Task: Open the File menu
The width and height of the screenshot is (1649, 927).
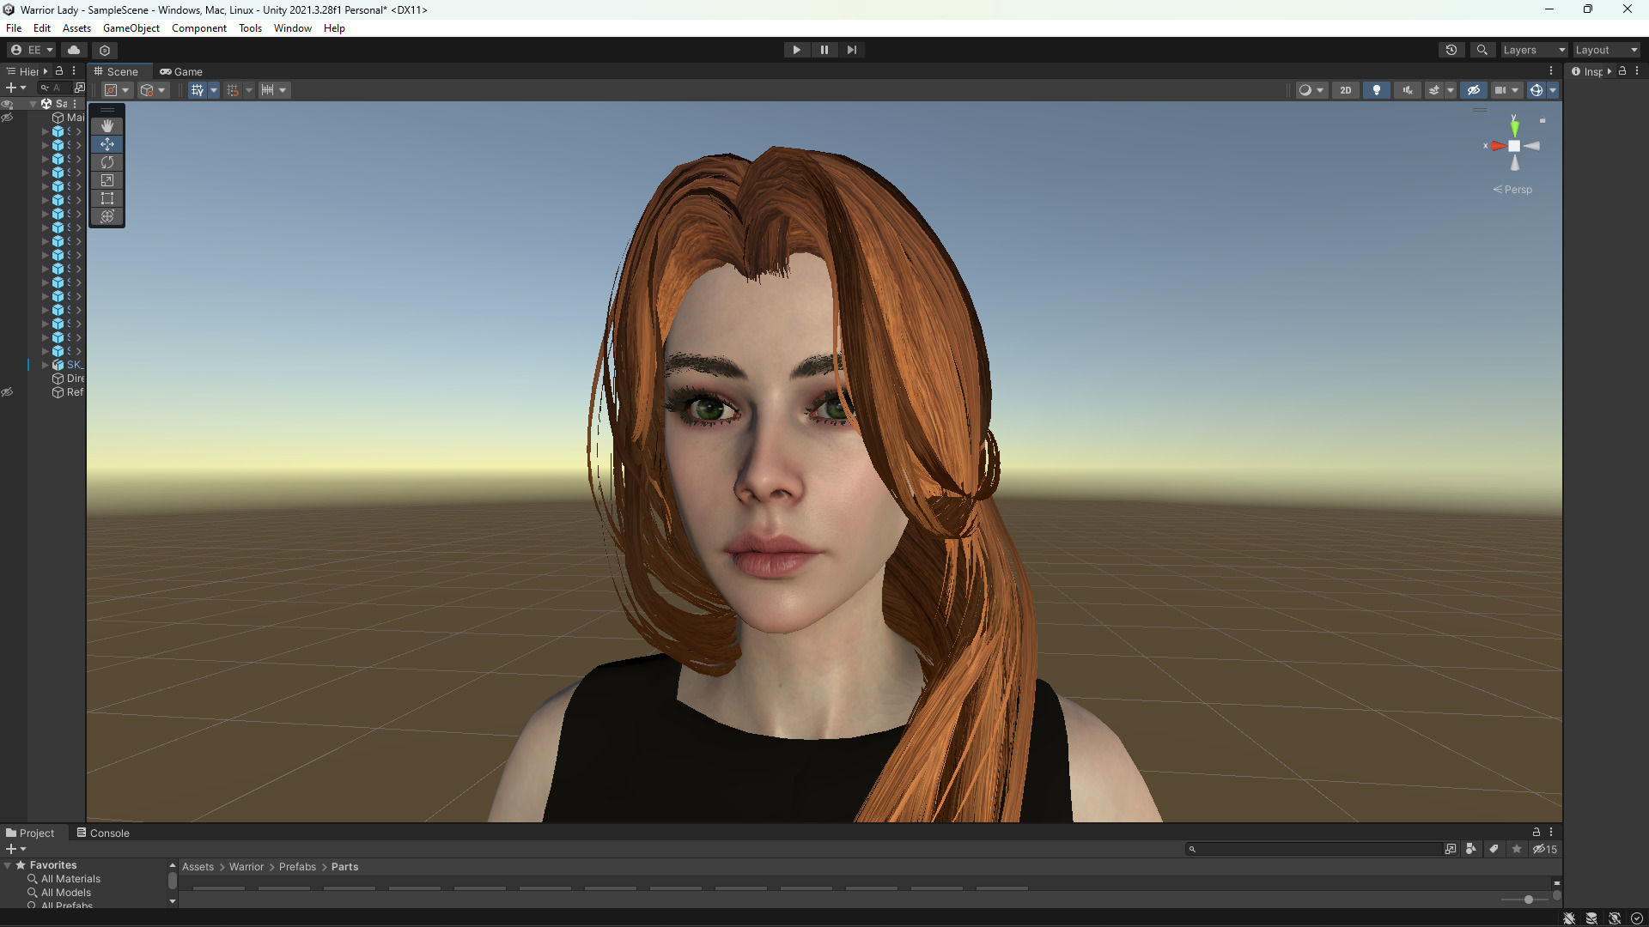Action: pyautogui.click(x=14, y=28)
